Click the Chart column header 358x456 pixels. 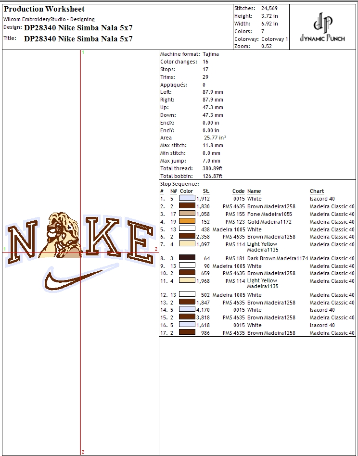[317, 191]
